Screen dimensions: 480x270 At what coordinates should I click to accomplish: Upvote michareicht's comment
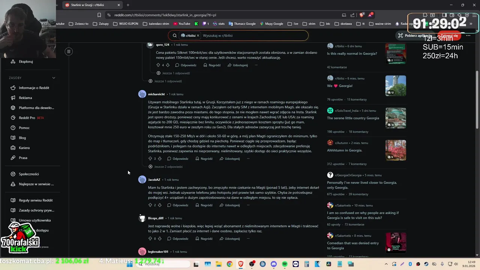click(x=150, y=159)
